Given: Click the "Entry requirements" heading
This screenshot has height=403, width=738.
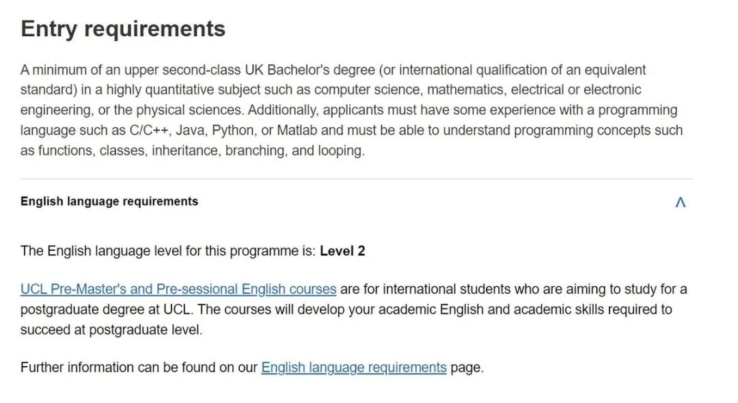Looking at the screenshot, I should (x=123, y=29).
